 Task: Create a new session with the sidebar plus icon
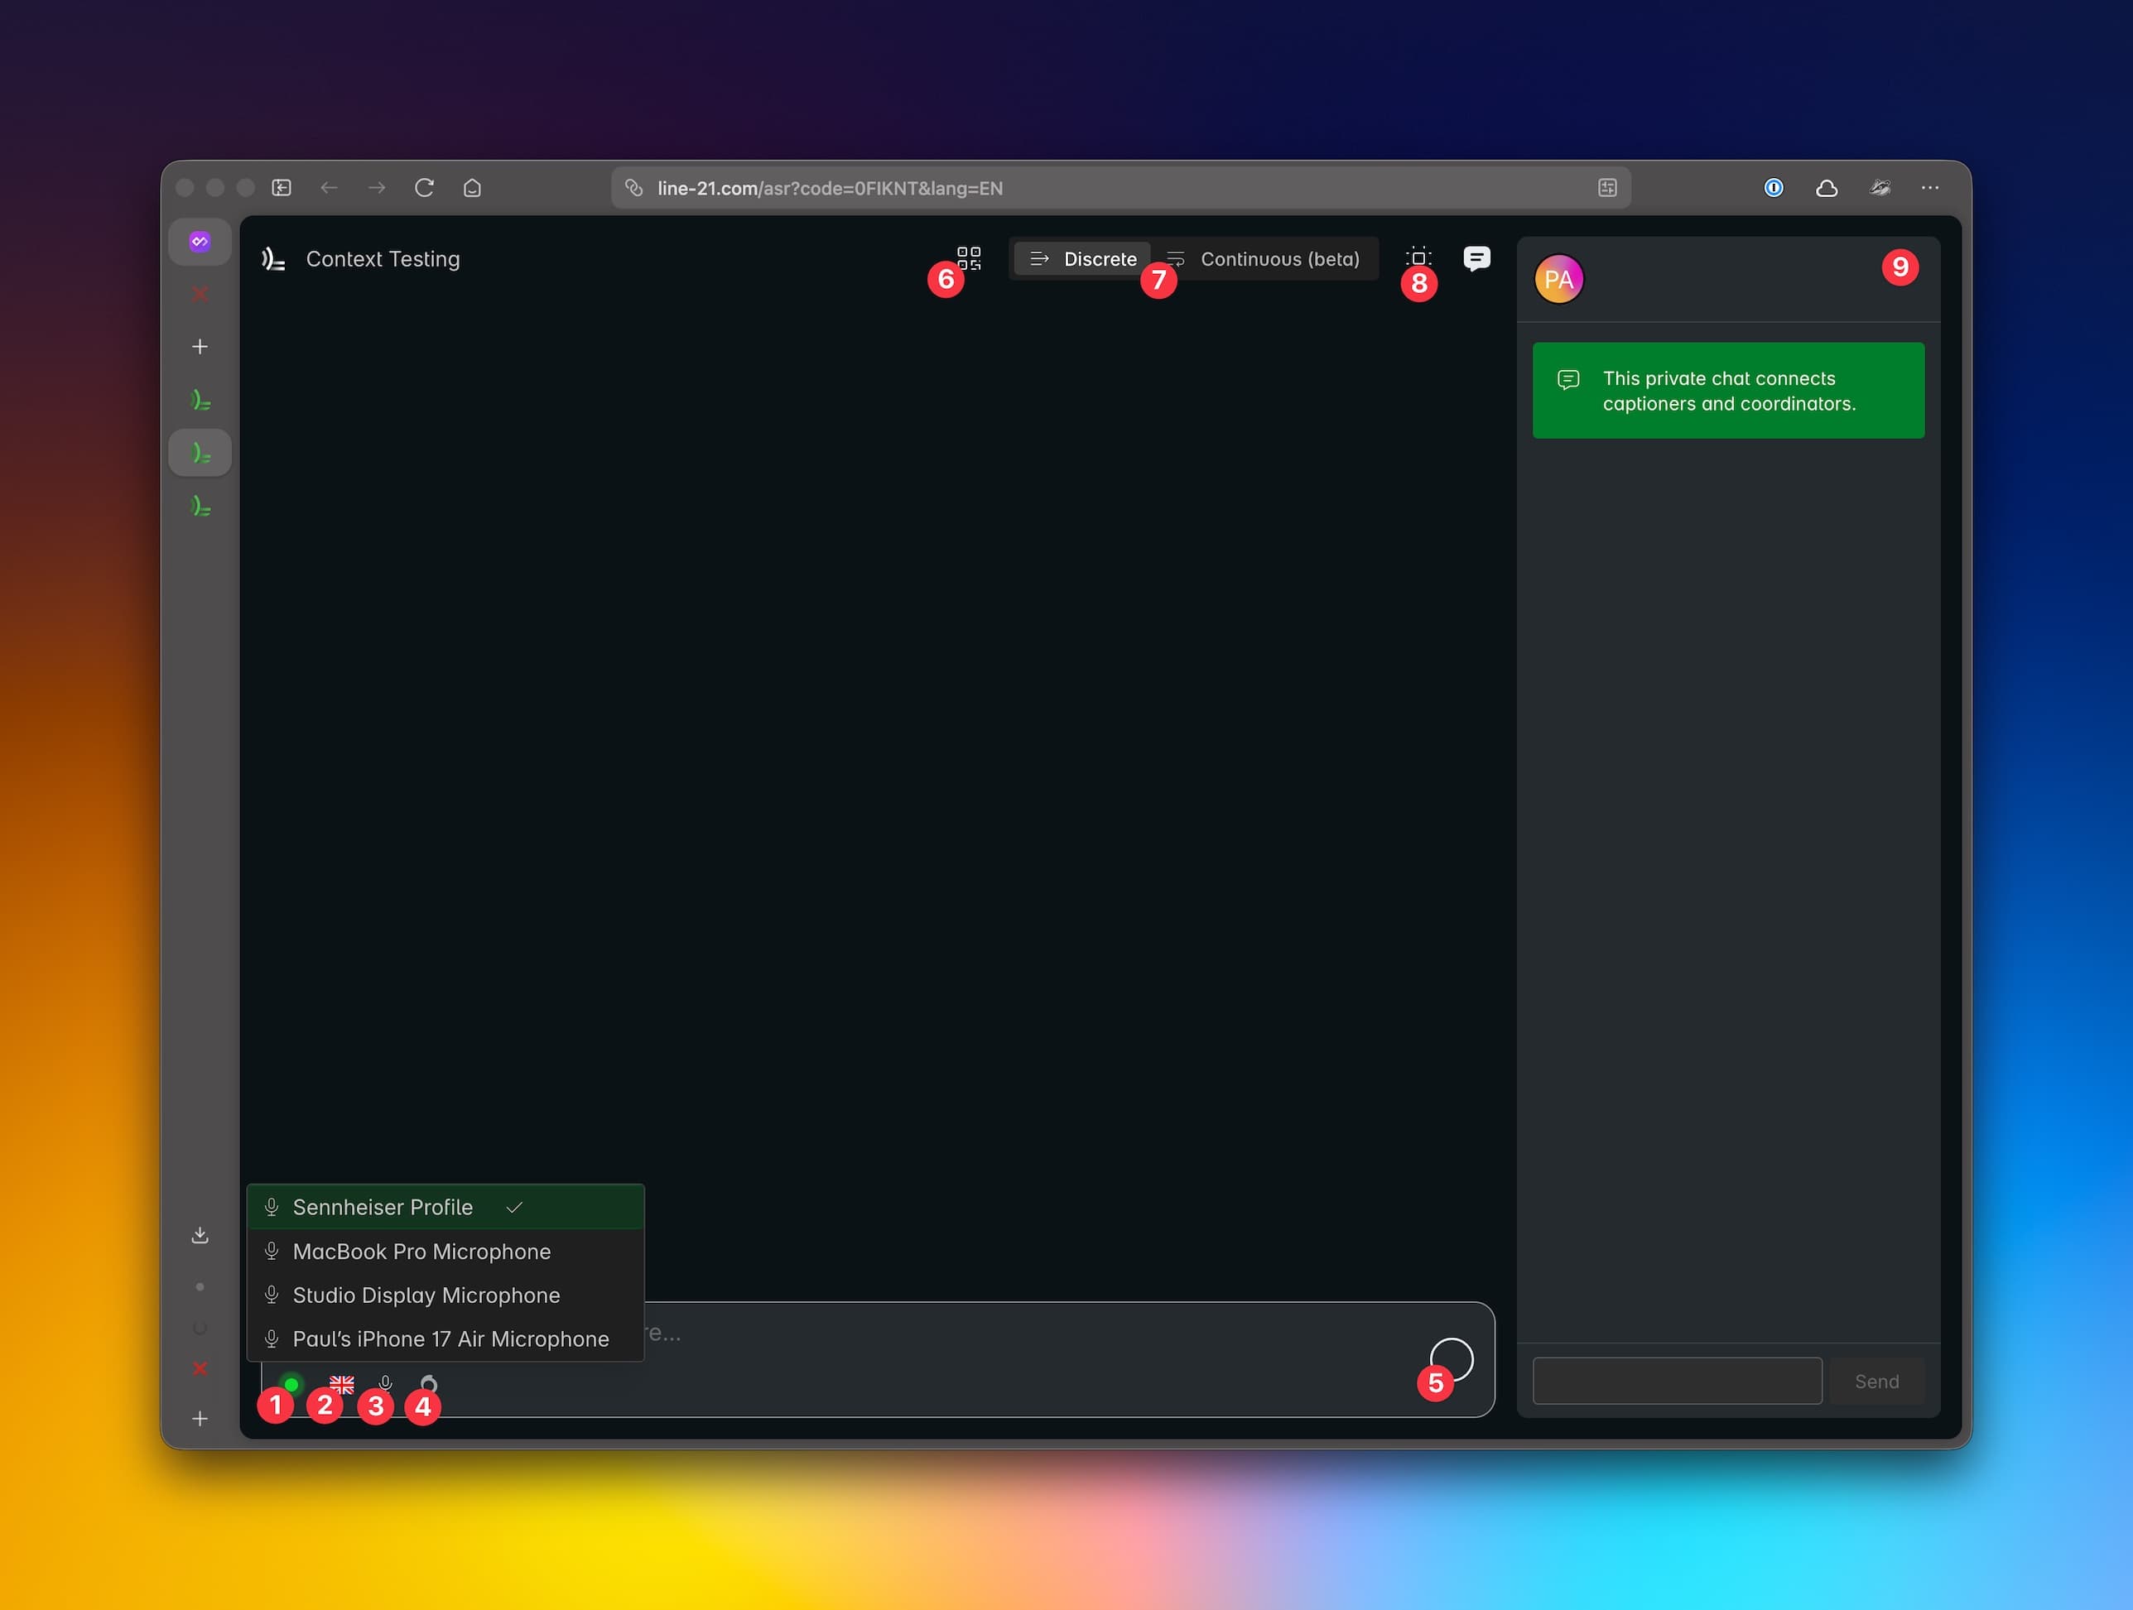200,346
